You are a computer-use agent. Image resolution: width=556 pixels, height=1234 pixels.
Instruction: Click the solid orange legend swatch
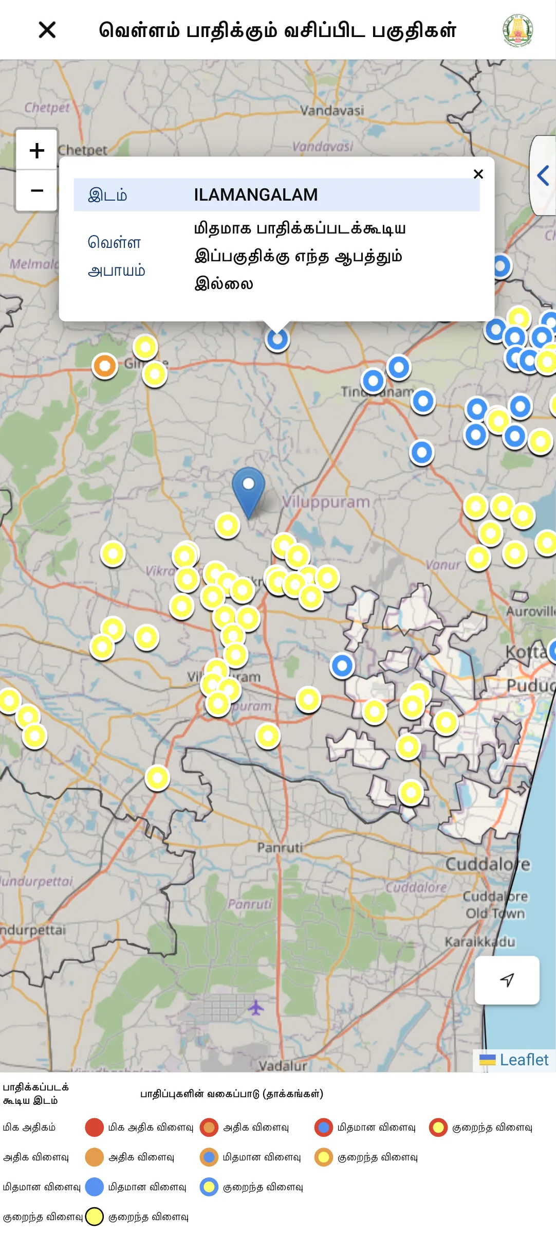(95, 1157)
